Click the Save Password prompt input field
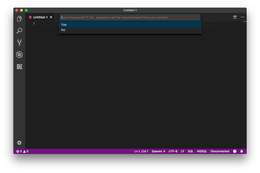 [x=130, y=18]
